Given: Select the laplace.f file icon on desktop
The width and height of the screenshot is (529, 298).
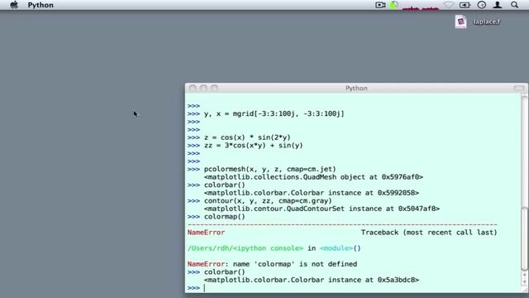Looking at the screenshot, I should point(460,22).
